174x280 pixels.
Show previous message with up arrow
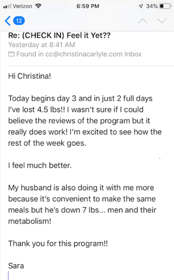pos(143,21)
